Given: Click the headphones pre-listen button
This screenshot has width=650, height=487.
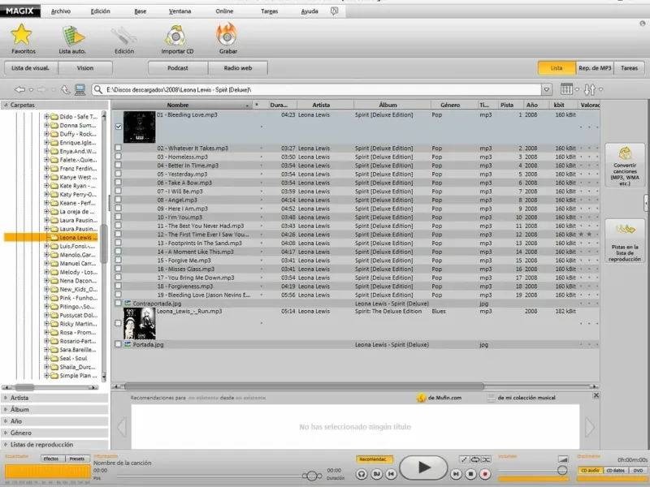Looking at the screenshot, I should point(362,474).
